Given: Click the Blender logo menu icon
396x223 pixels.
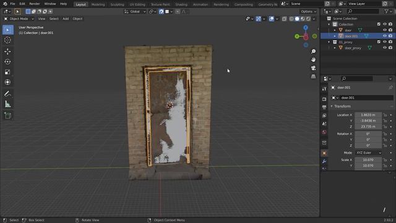Looking at the screenshot, I should pyautogui.click(x=5, y=4).
